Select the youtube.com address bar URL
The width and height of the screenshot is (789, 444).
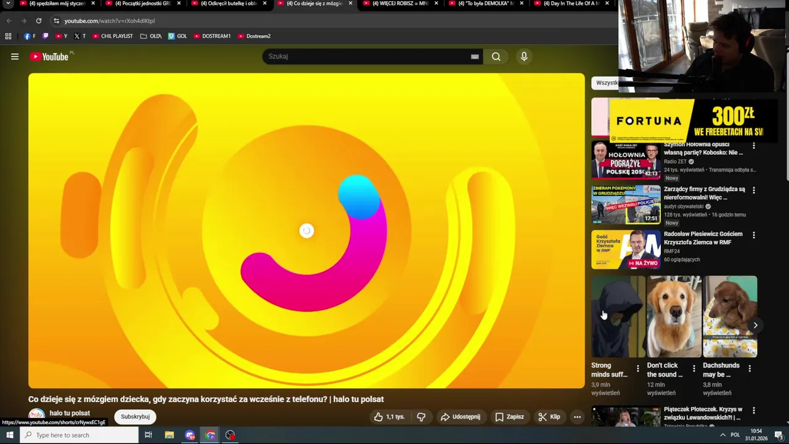coord(110,21)
